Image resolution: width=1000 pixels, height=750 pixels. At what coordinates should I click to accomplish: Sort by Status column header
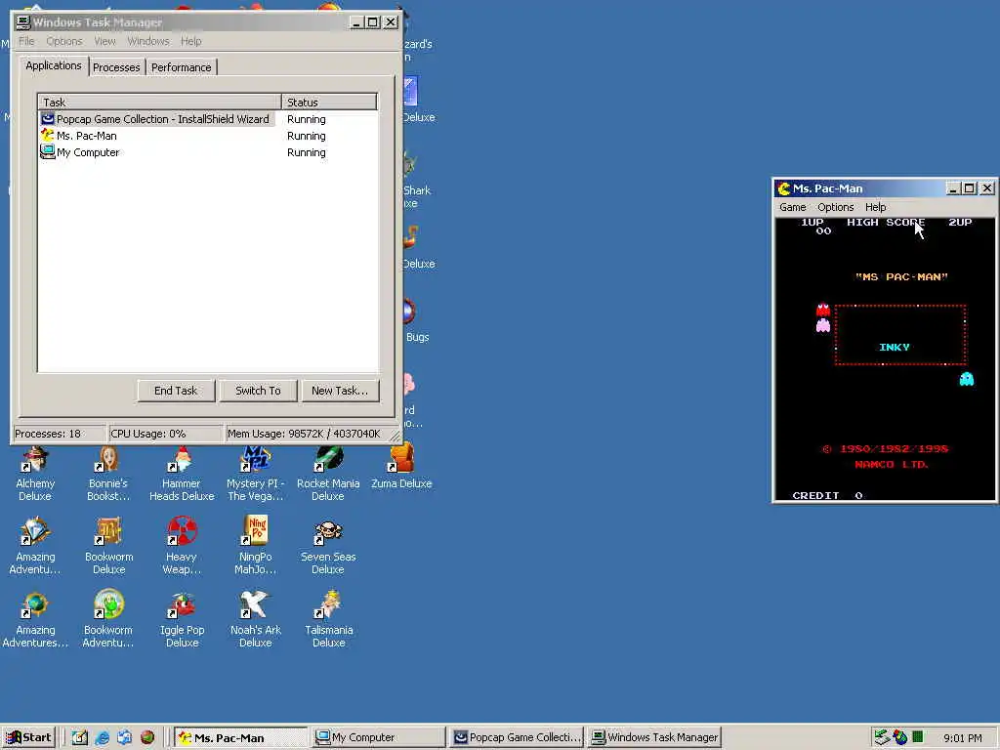[x=330, y=102]
